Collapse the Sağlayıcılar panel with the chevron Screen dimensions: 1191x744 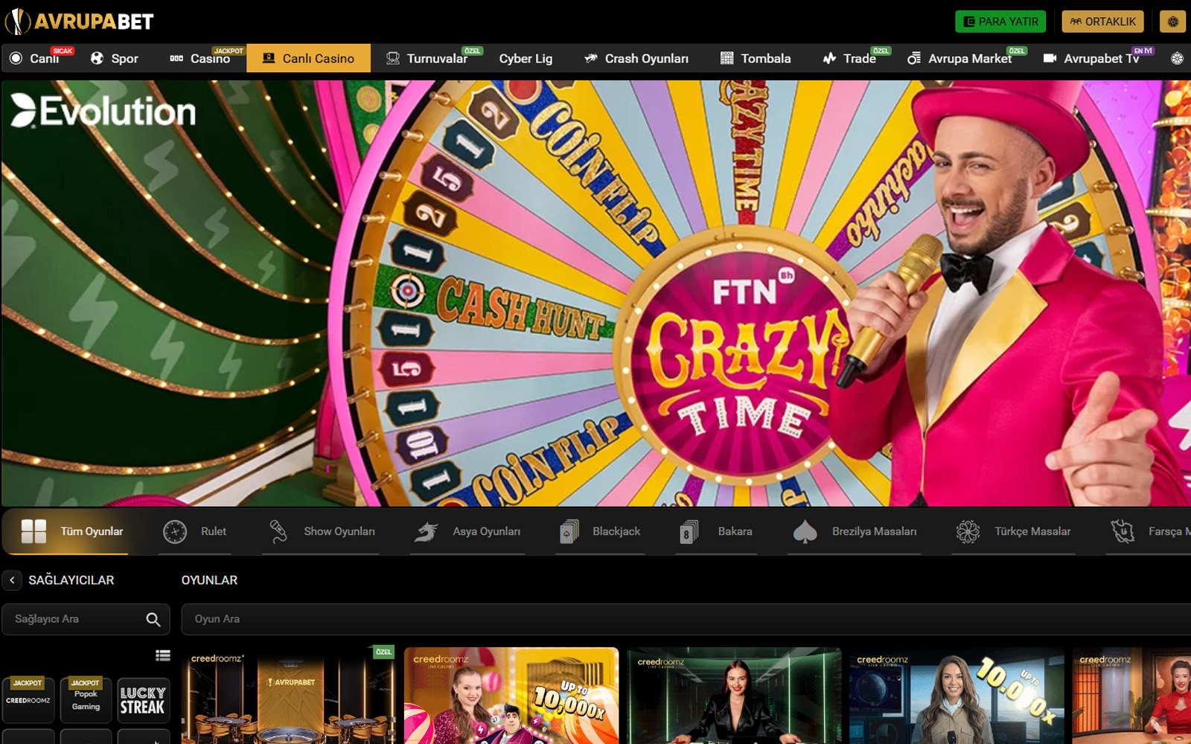click(x=12, y=580)
